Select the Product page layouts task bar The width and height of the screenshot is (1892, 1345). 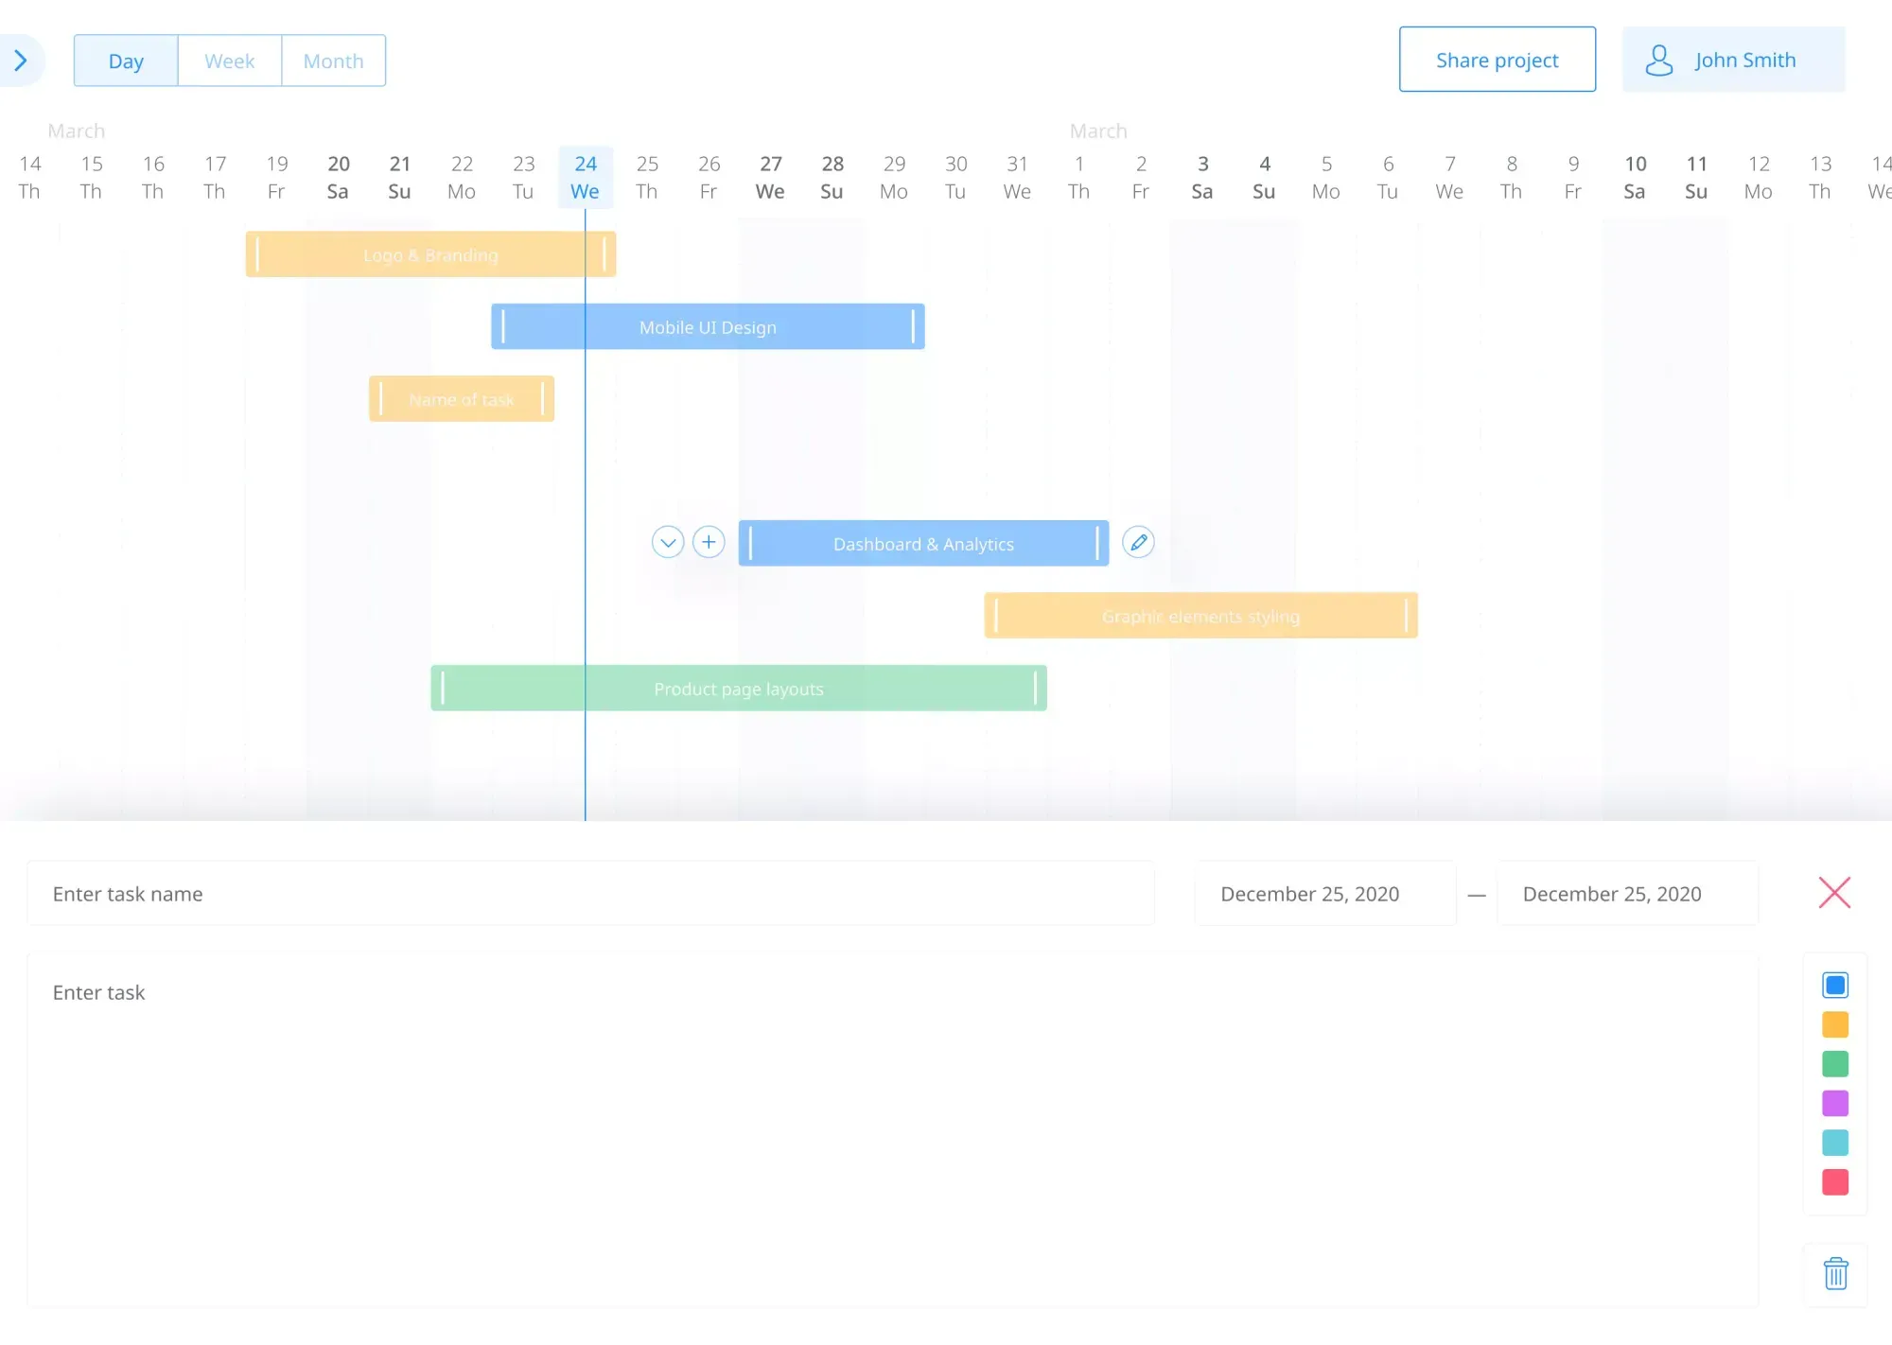coord(739,688)
